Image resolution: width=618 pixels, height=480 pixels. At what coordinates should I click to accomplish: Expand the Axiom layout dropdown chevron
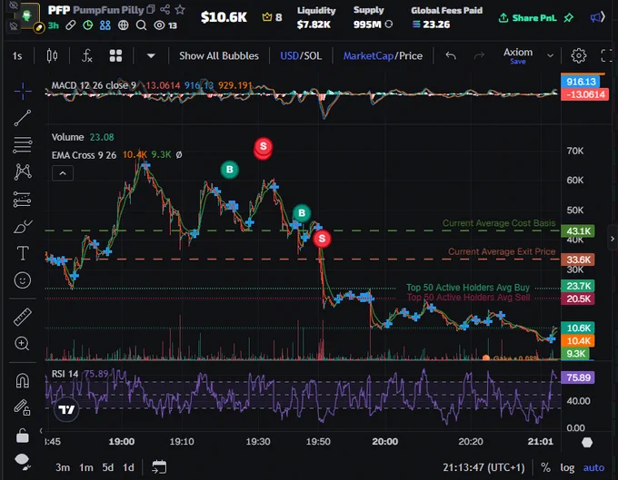coord(550,56)
